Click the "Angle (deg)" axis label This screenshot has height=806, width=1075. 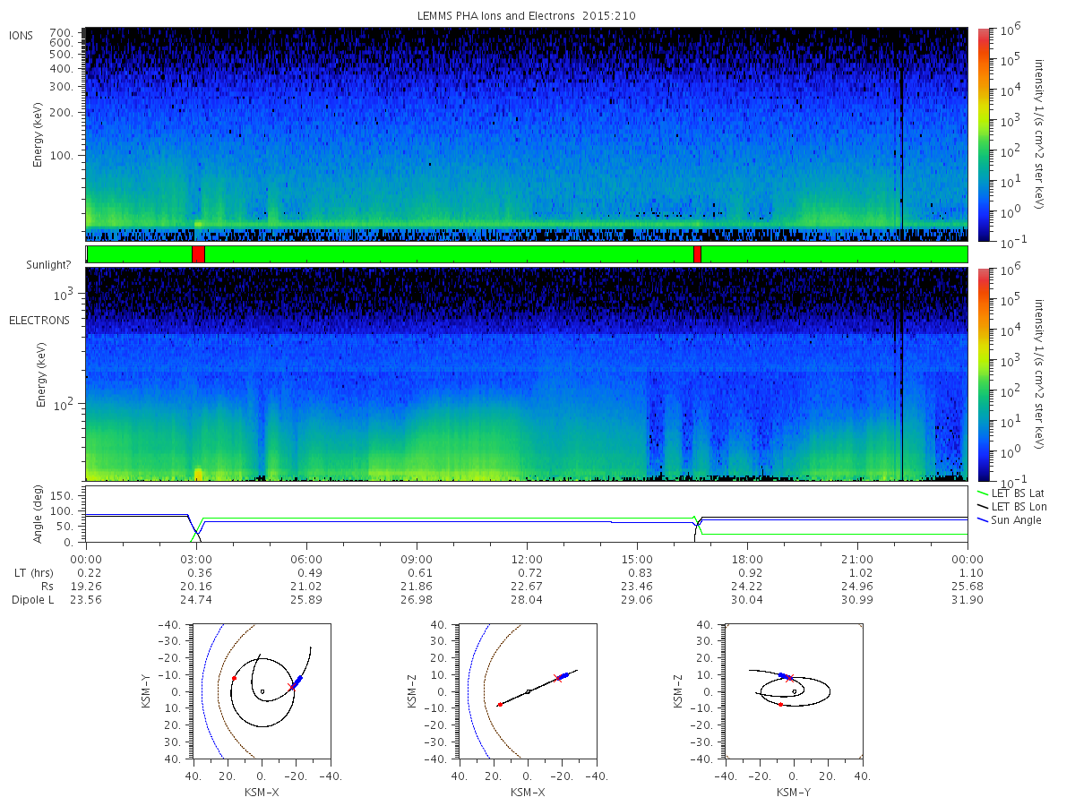coord(39,515)
